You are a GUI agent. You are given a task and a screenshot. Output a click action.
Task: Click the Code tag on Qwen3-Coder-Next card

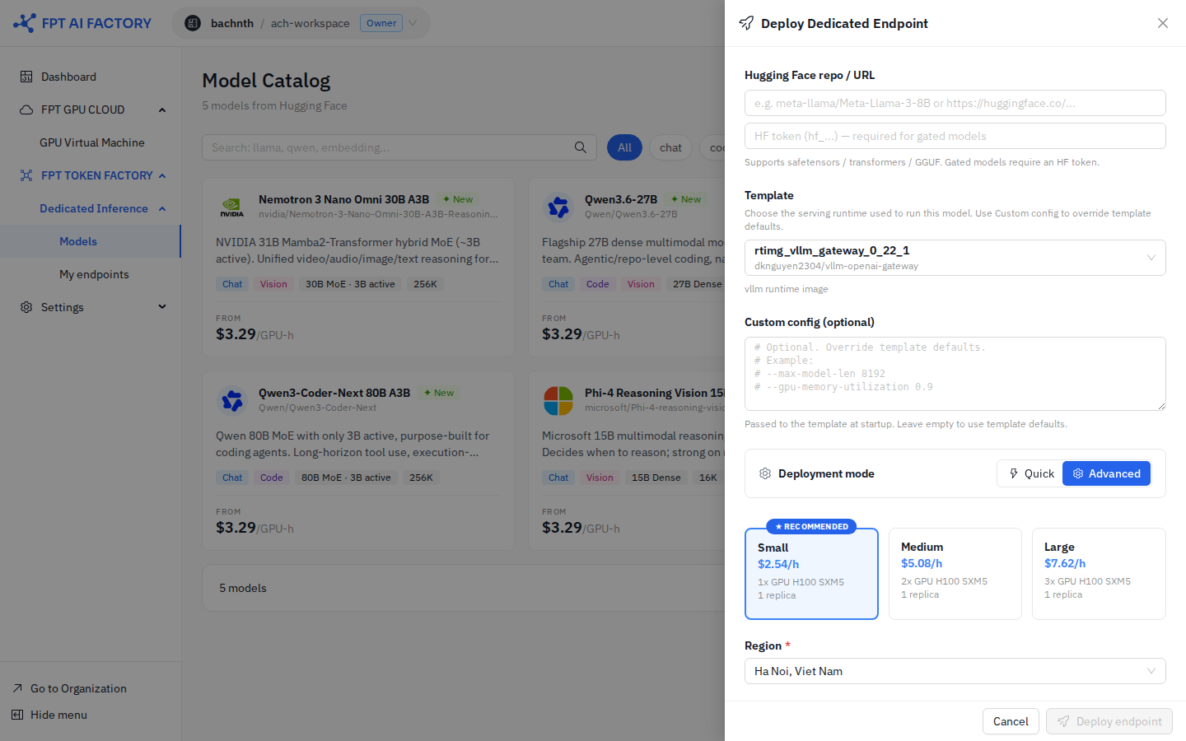(x=271, y=478)
